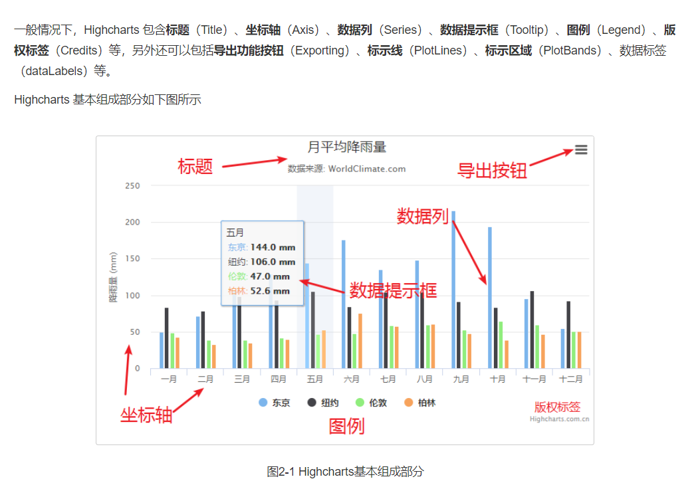
Task: Click the 250 y-axis tick label
Action: [x=132, y=185]
